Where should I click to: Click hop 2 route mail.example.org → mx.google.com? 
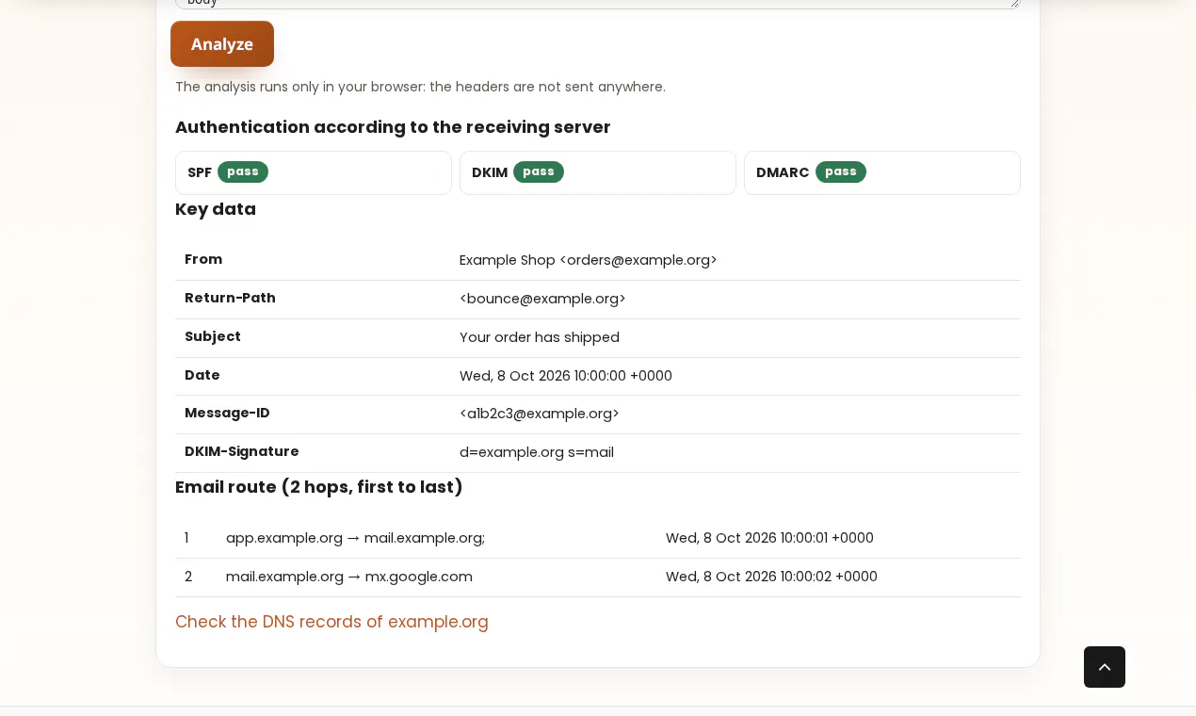pos(349,577)
